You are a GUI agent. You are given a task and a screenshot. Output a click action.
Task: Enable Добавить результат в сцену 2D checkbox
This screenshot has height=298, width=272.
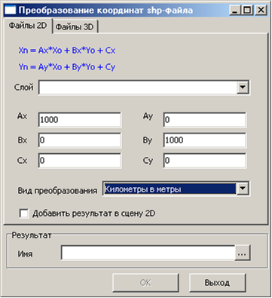click(x=24, y=214)
